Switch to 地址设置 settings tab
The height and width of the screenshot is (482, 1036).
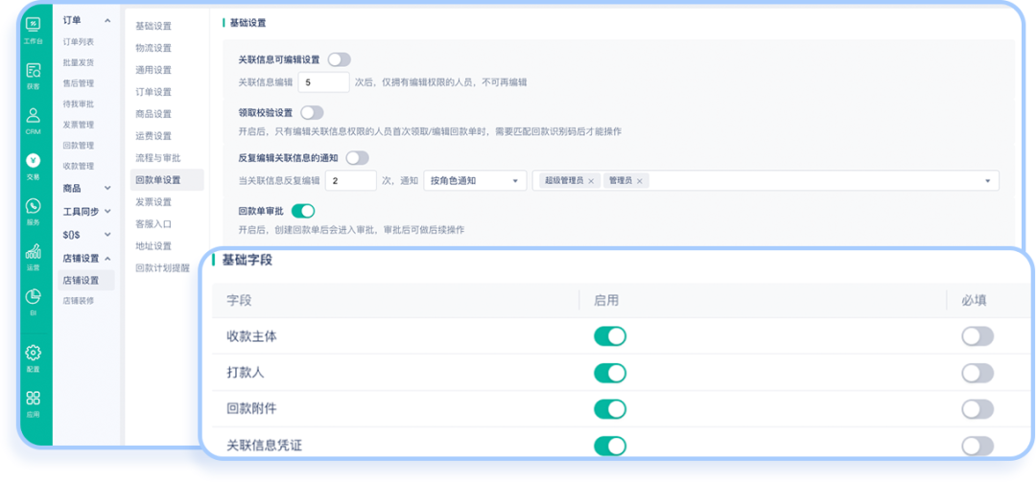153,246
